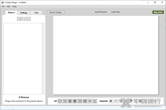
Task: Click the '0 Pictures' count label
Action: 24,97
